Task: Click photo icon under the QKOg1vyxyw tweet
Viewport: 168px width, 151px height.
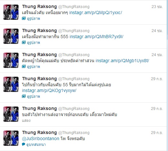Action: point(24,96)
